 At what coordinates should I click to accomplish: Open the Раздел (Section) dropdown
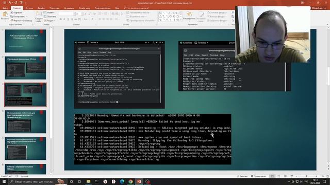(49, 21)
